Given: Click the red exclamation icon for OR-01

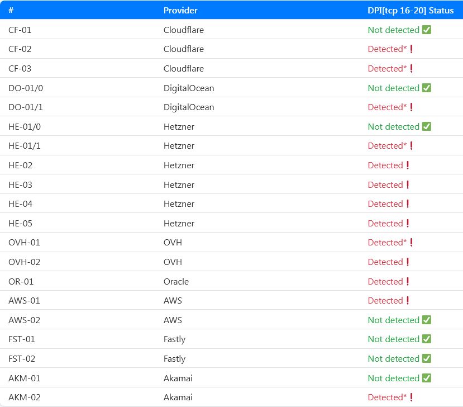Looking at the screenshot, I should [x=408, y=281].
